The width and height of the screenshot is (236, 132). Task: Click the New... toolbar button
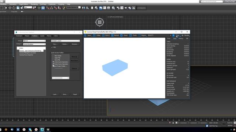tap(55, 44)
